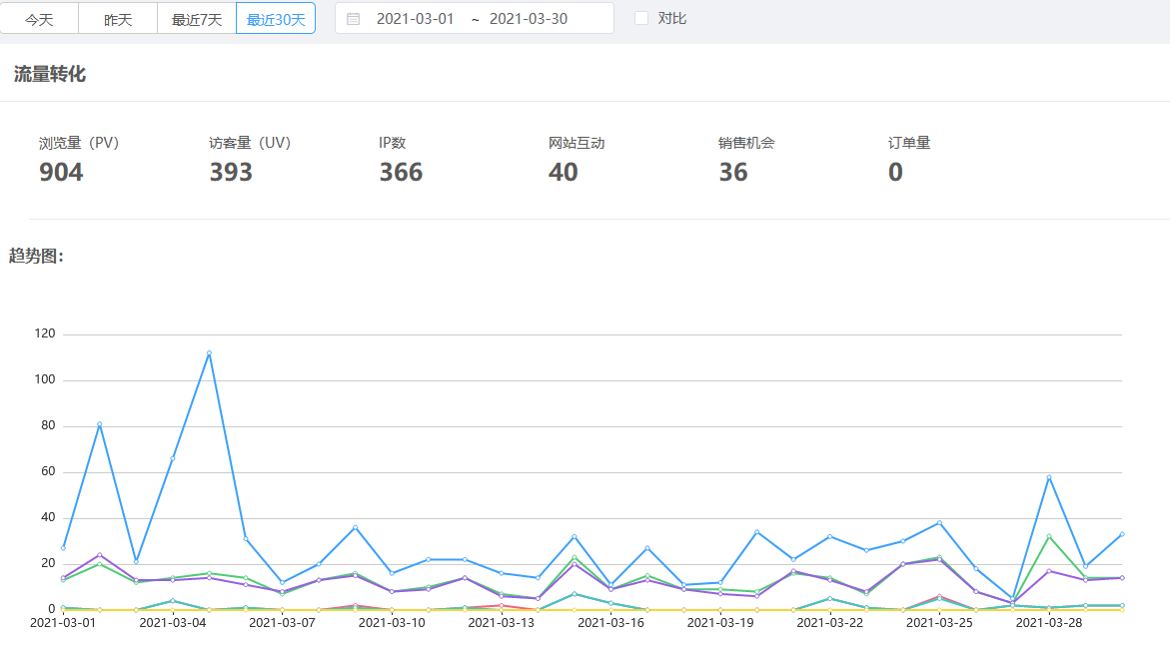
Task: Select the 订单量 0 metric
Action: click(909, 160)
